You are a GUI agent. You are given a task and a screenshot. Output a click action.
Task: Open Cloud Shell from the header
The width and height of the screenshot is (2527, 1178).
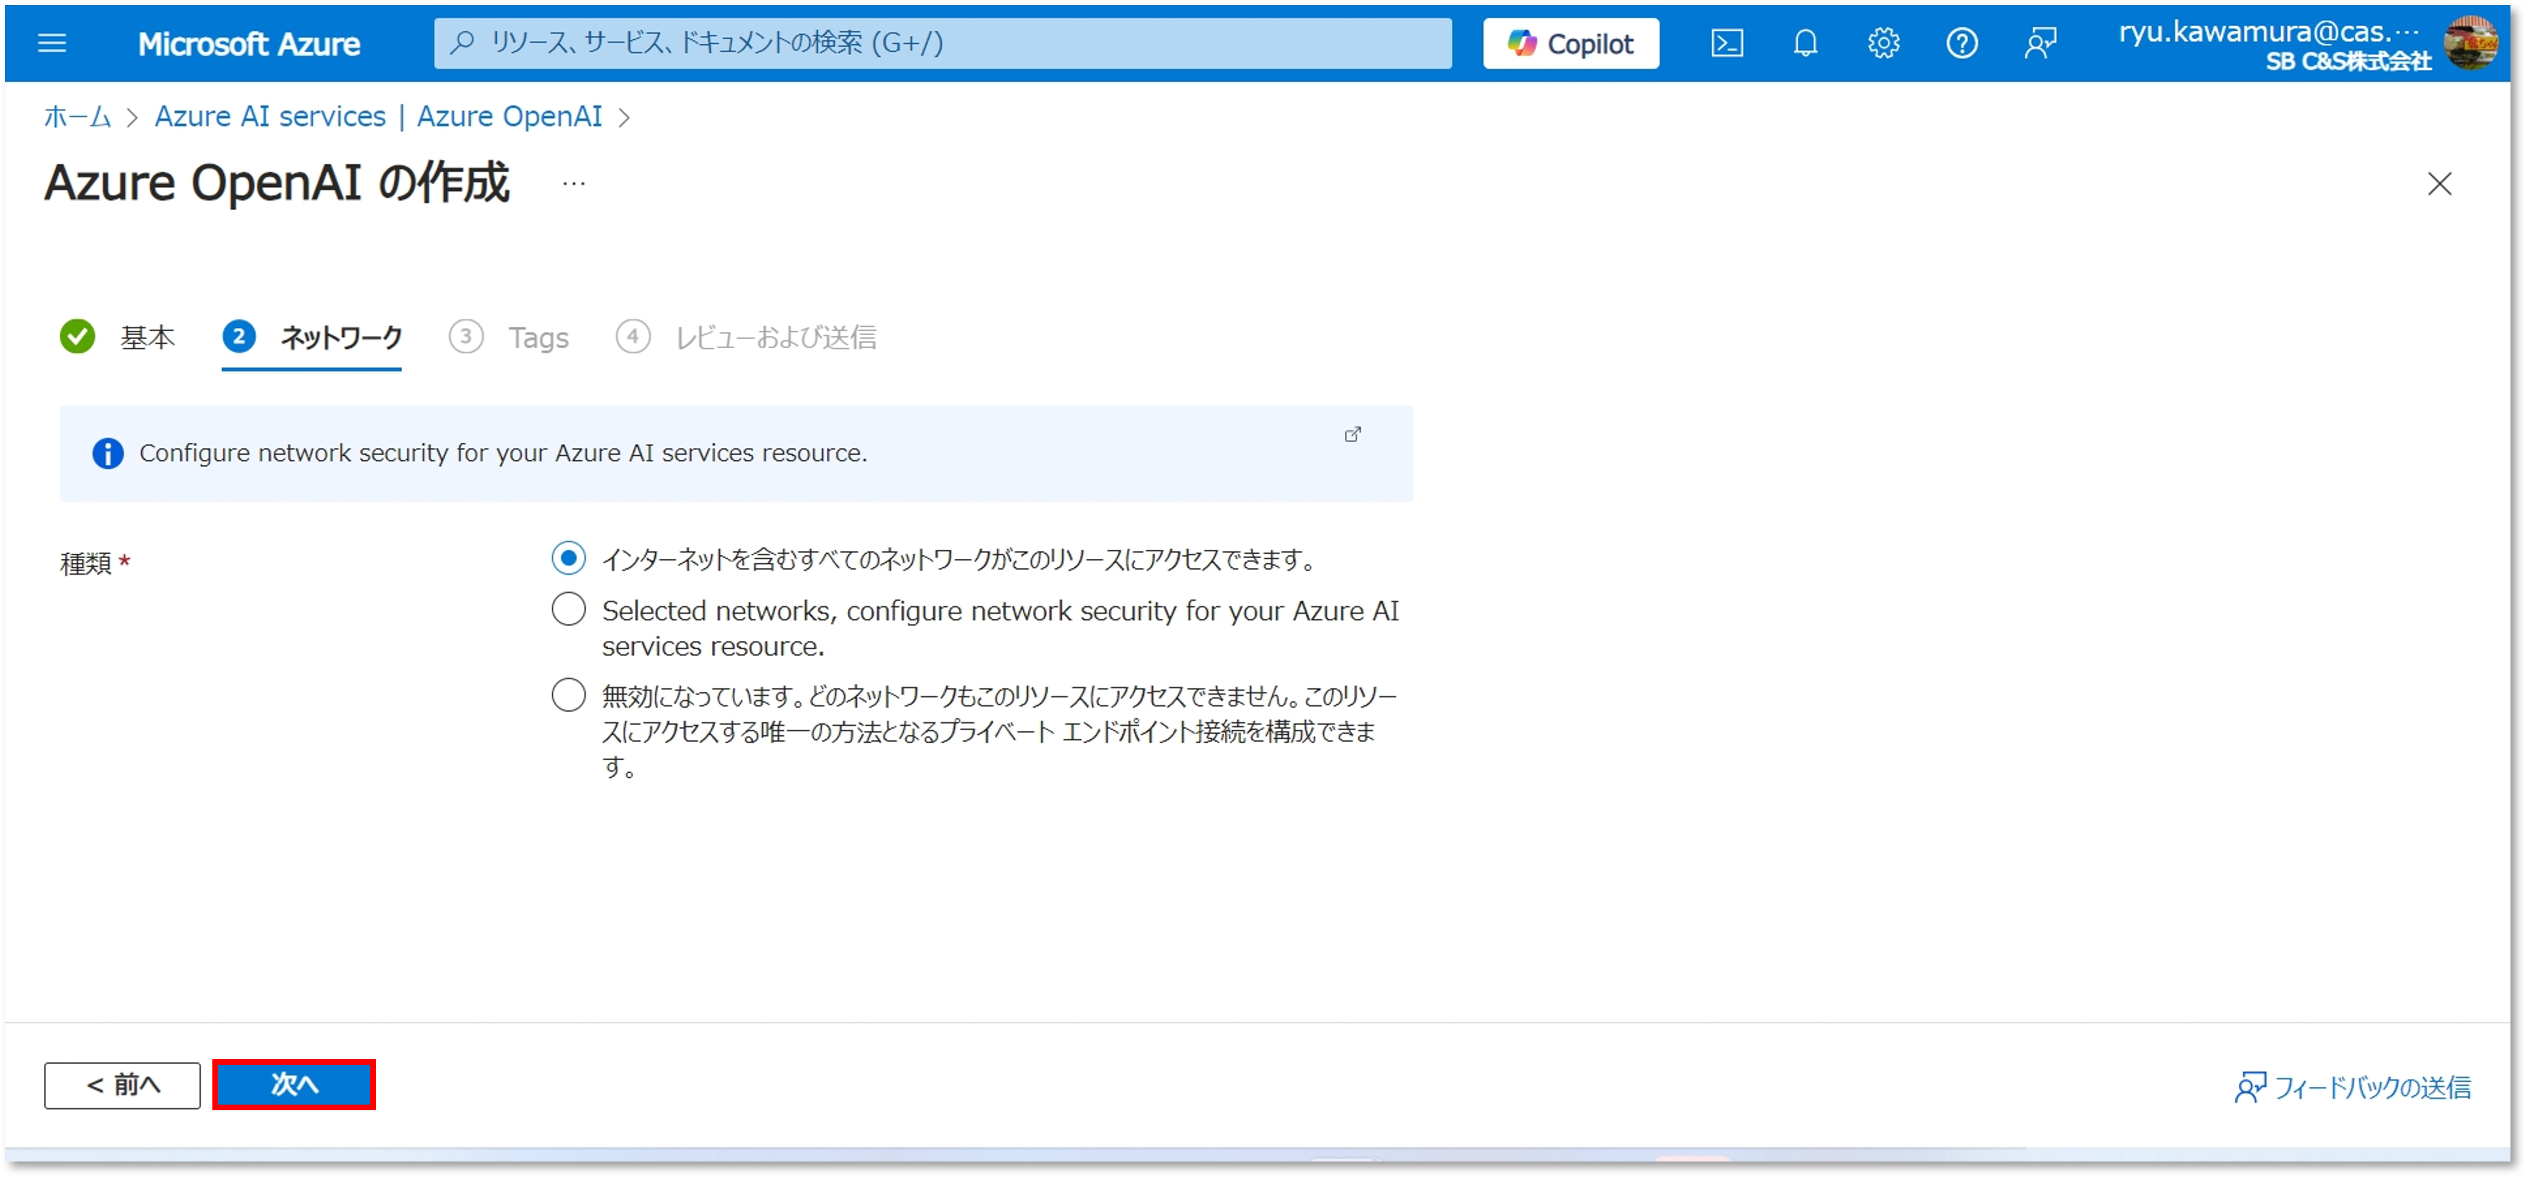coord(1726,43)
